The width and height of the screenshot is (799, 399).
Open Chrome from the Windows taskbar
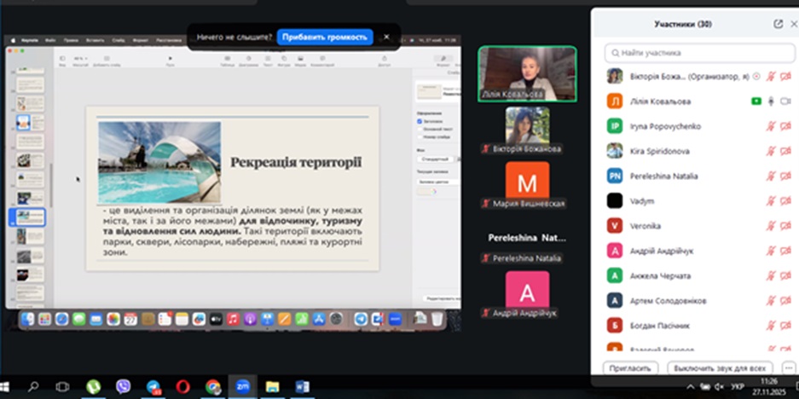pyautogui.click(x=212, y=386)
